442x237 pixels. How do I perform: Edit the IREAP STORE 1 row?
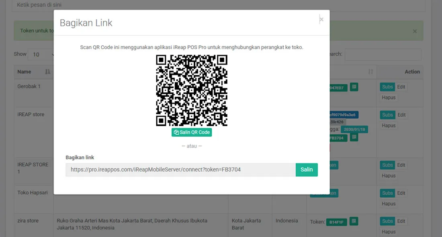401,165
